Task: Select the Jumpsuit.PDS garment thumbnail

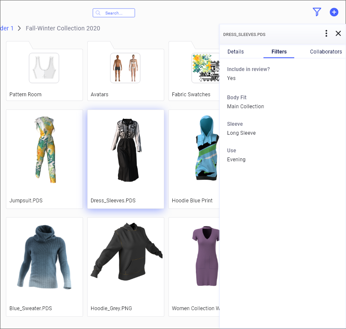Action: point(45,149)
